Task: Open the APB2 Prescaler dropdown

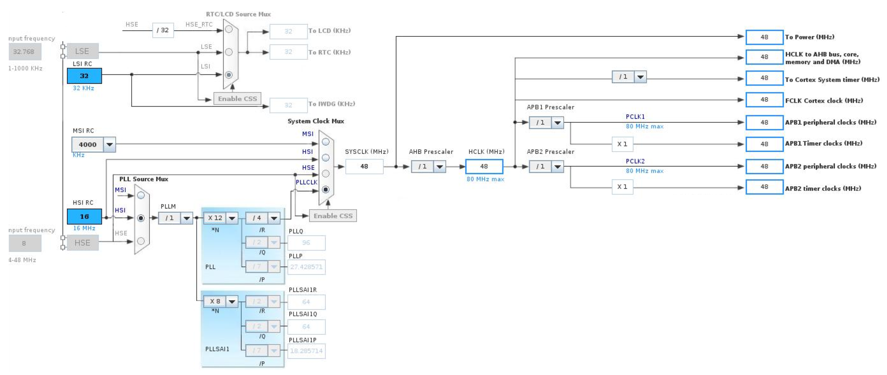Action: tap(557, 167)
